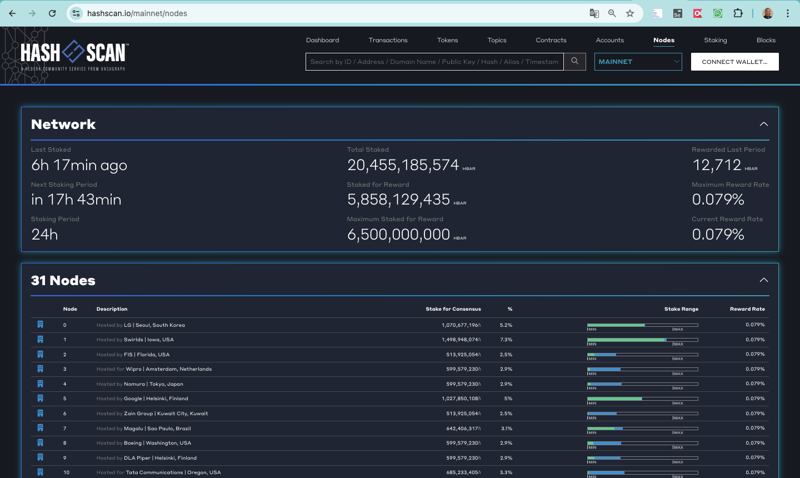This screenshot has width=800, height=478.
Task: Focus the search by ID field
Action: click(x=434, y=62)
